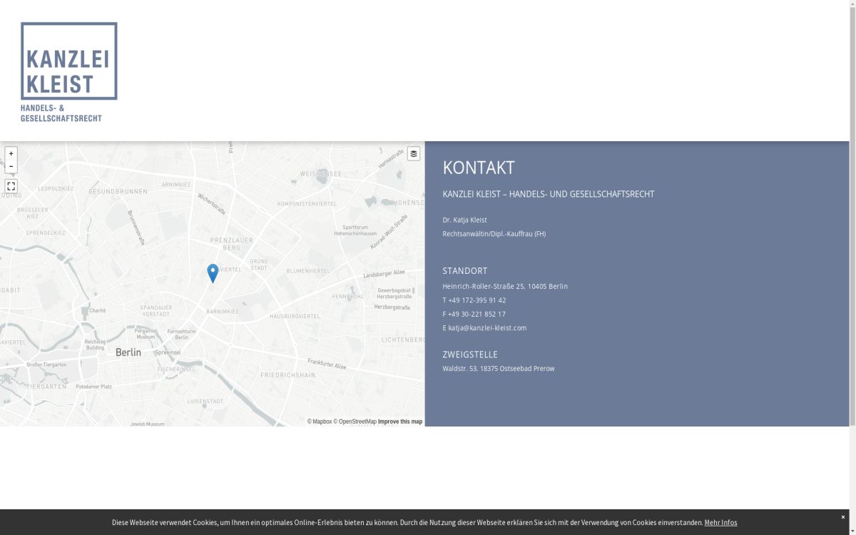
Task: Click the blue location pin marker
Action: click(x=213, y=272)
